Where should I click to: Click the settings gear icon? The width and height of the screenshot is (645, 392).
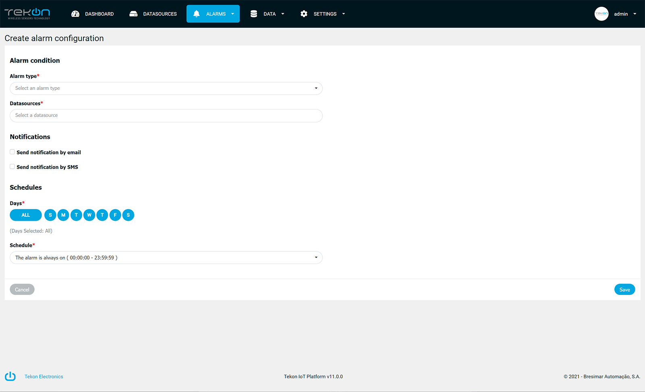[x=304, y=14]
